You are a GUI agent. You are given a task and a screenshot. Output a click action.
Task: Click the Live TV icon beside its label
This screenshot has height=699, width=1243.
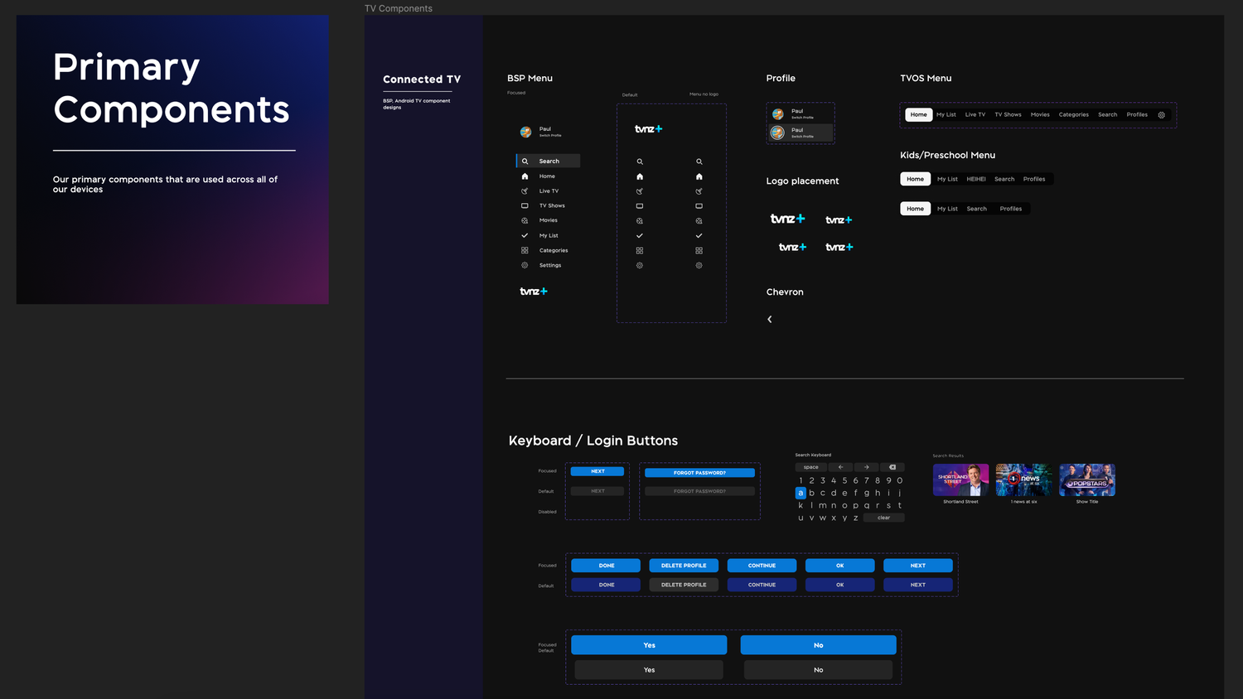point(525,191)
